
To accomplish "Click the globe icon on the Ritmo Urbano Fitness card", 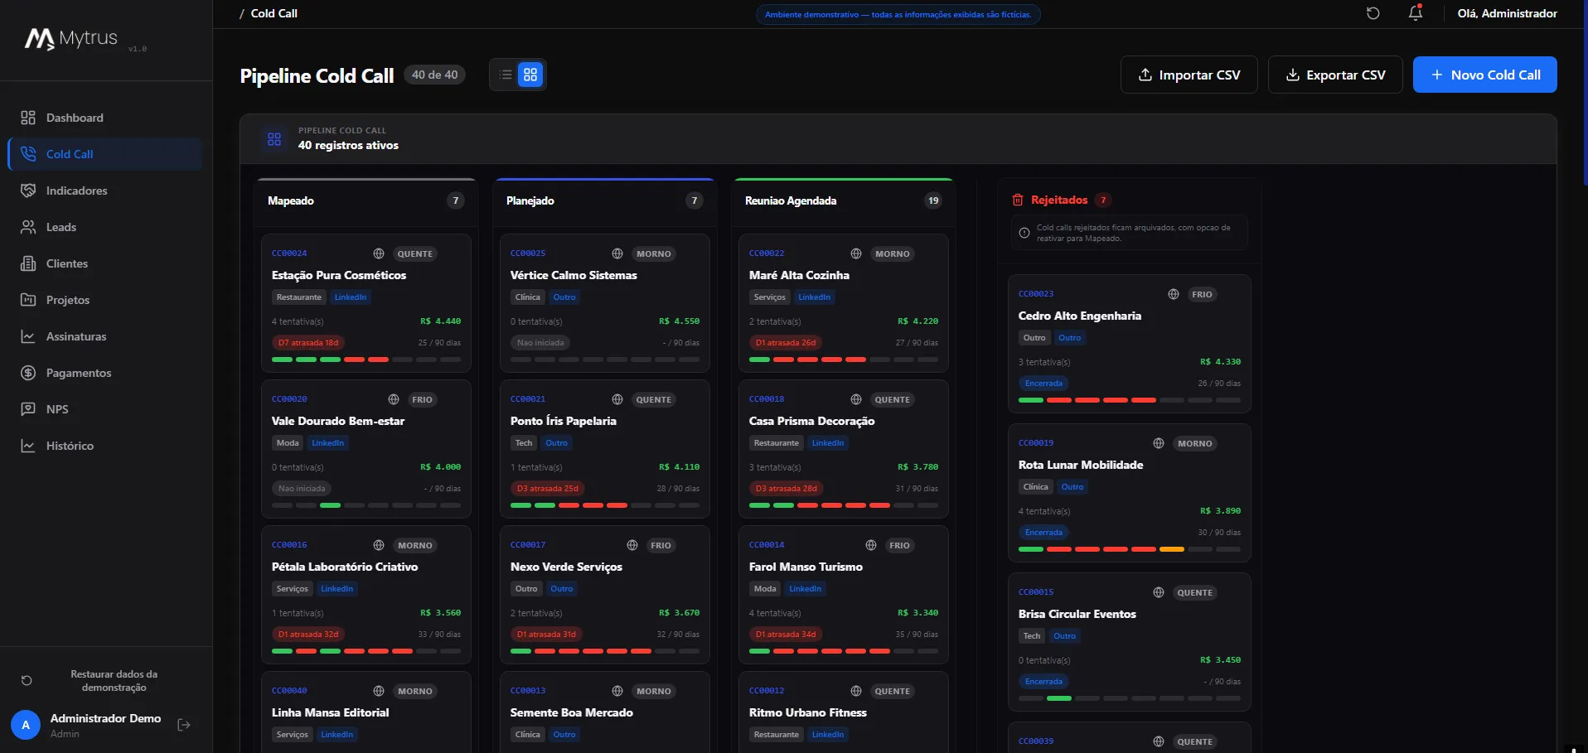I will 856,691.
